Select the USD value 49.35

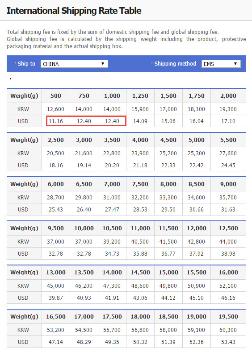(x=112, y=342)
